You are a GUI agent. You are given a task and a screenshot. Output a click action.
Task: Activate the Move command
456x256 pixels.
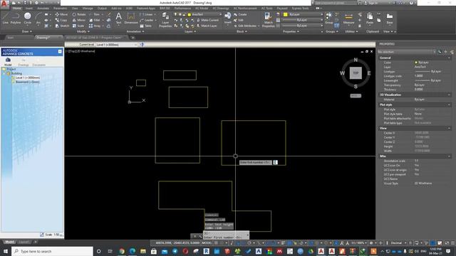pyautogui.click(x=61, y=14)
